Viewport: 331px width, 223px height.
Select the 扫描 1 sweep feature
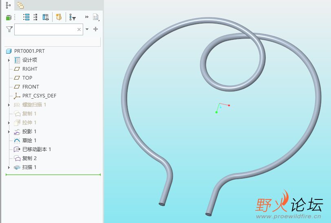(x=29, y=167)
